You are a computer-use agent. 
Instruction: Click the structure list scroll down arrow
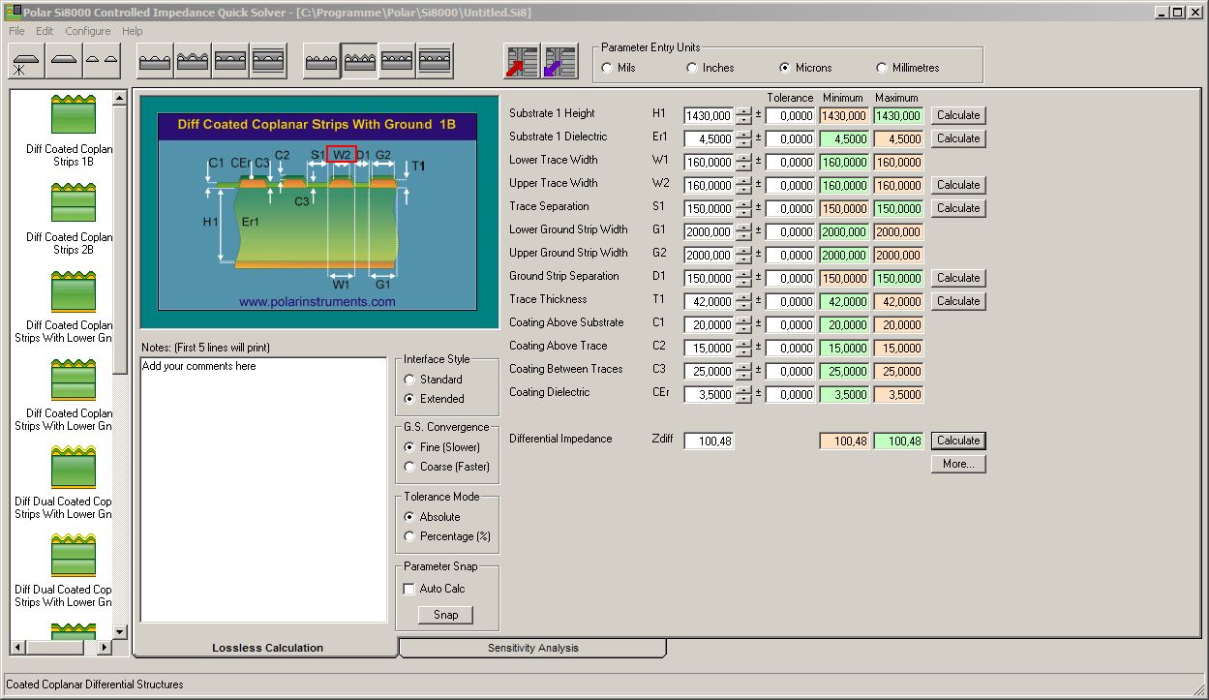click(x=120, y=631)
